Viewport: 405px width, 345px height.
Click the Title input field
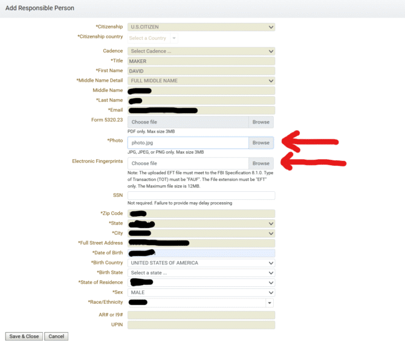tap(201, 61)
